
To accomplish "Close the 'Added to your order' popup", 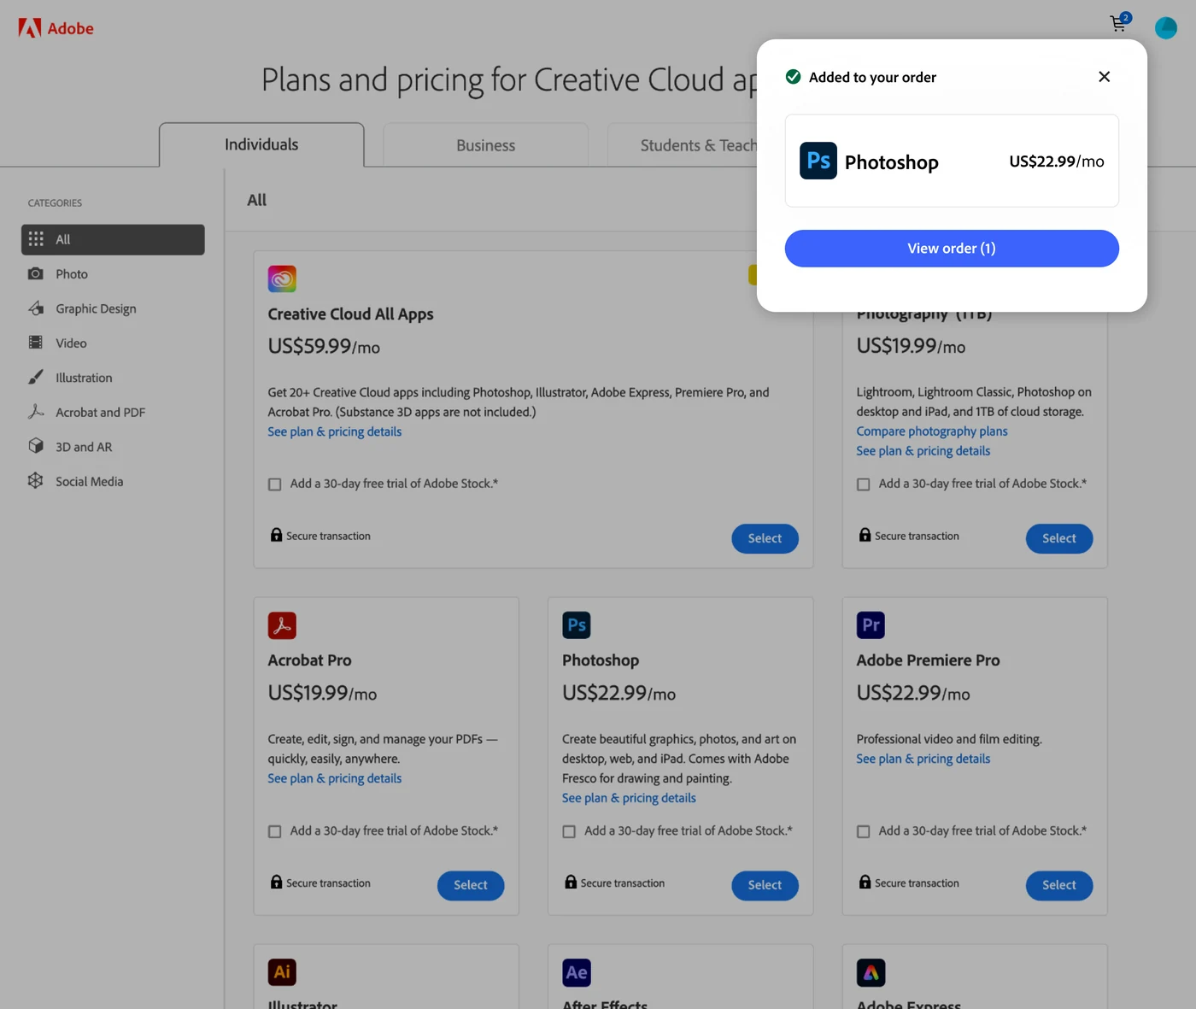I will pyautogui.click(x=1104, y=77).
